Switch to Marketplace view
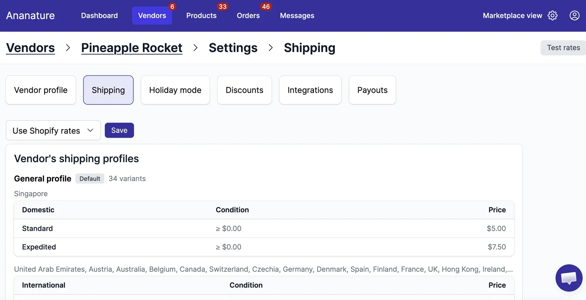This screenshot has height=300, width=586. [x=512, y=15]
